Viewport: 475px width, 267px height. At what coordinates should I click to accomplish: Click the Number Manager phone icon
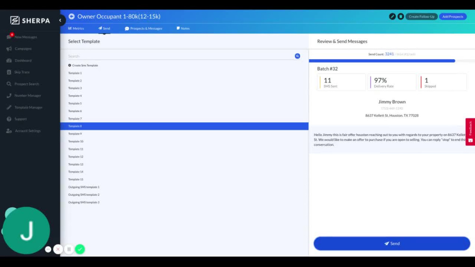(9, 95)
